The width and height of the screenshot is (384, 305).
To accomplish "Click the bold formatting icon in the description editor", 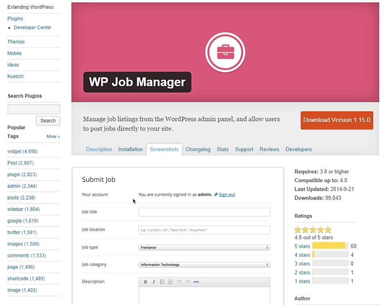I will point(145,282).
